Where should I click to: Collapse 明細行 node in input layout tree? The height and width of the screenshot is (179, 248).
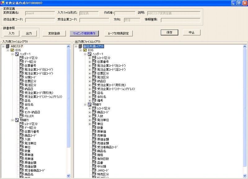tap(12, 120)
